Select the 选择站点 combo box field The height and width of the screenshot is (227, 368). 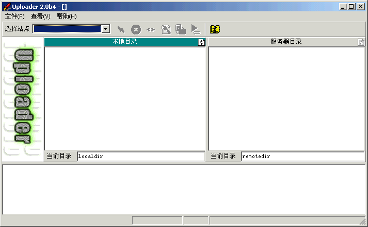(67, 29)
